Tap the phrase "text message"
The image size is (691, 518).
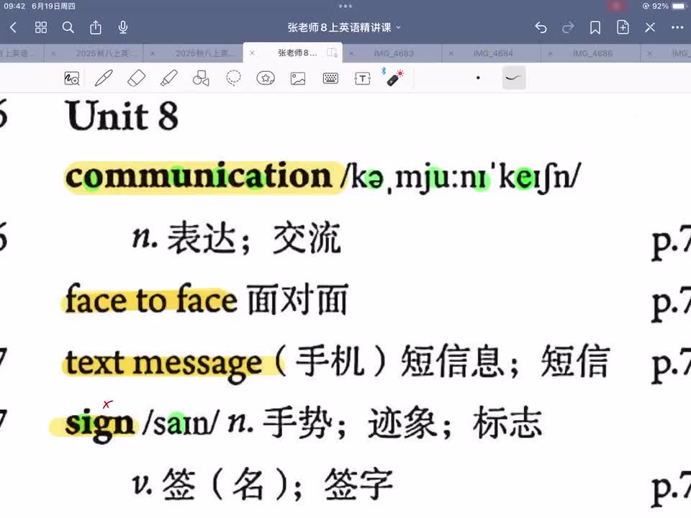click(163, 364)
